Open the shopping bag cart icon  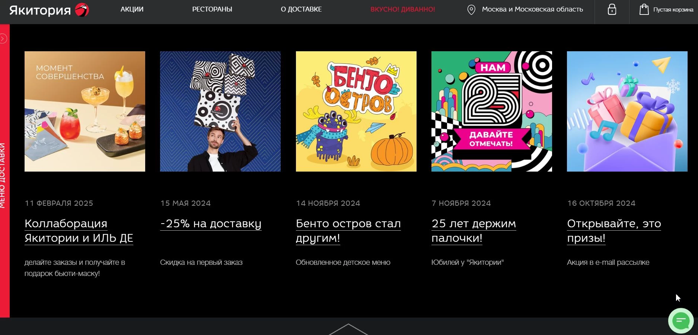click(644, 9)
